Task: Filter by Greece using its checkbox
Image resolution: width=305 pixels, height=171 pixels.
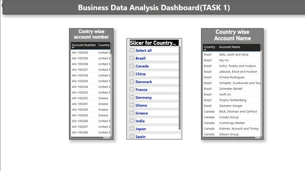Action: point(132,113)
